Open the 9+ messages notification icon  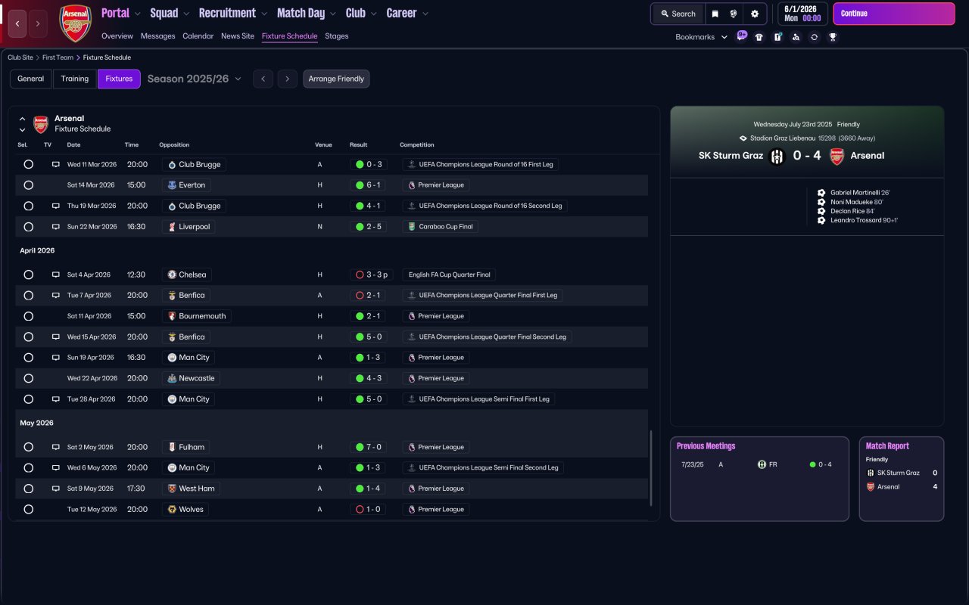click(742, 36)
